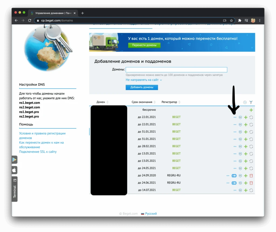Delete the domain expiring 24.09.2020
The image size is (276, 232).
tap(251, 176)
